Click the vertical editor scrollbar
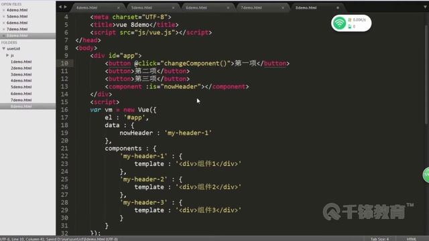 coord(426,74)
